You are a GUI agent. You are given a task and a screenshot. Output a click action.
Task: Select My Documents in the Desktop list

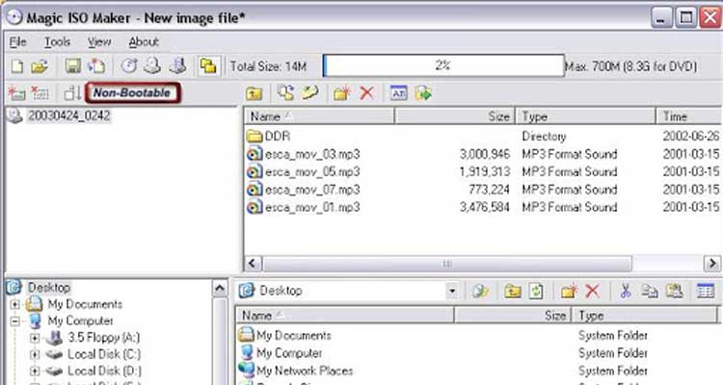294,335
